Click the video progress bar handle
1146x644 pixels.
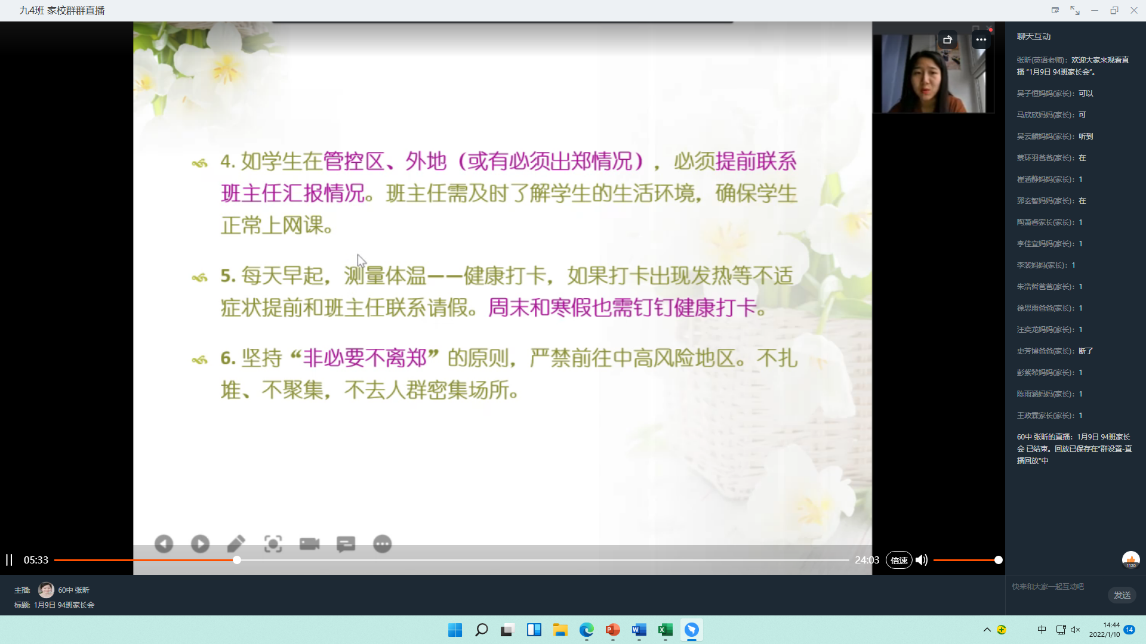(x=237, y=560)
